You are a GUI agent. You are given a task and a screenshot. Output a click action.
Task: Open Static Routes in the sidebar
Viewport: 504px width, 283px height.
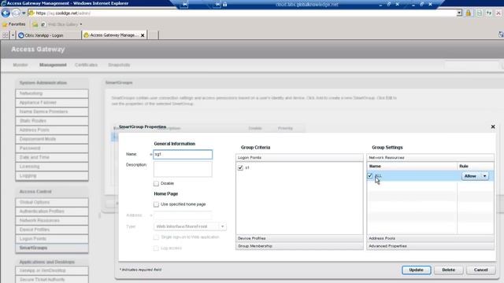(x=52, y=121)
